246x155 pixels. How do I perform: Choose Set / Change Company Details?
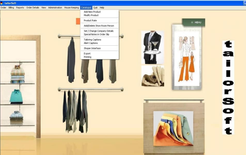(99, 31)
